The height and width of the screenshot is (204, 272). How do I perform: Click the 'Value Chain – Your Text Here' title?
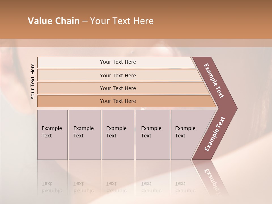pos(91,21)
